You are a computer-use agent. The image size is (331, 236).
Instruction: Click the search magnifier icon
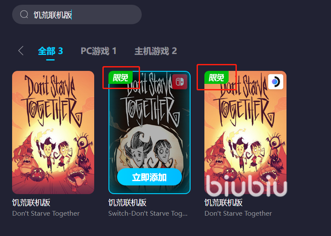pyautogui.click(x=24, y=15)
